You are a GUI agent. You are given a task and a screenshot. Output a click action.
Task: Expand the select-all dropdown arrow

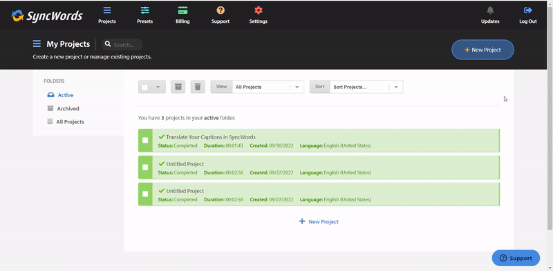pyautogui.click(x=158, y=88)
